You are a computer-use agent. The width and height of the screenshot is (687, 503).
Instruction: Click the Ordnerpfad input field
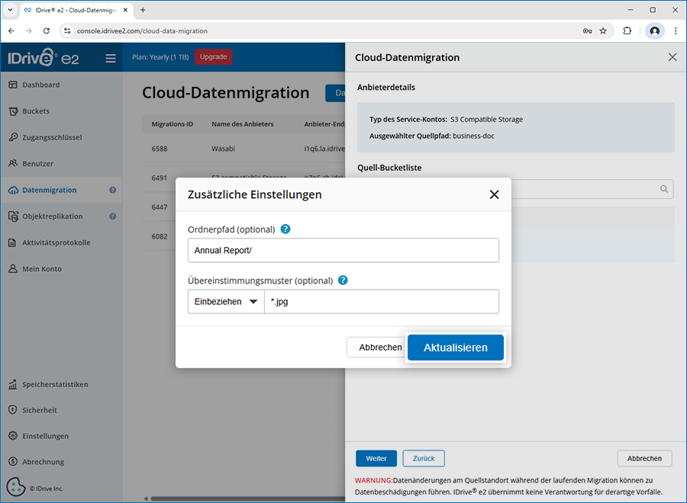click(x=343, y=251)
